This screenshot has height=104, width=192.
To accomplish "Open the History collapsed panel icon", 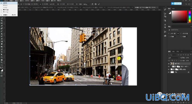I will (165, 10).
